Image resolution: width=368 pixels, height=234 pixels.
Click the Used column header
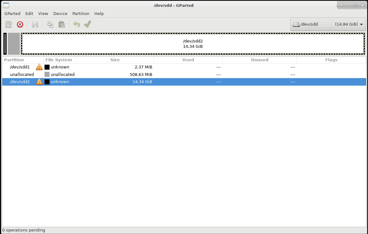188,60
